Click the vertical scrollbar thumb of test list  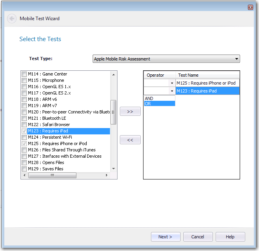[113, 112]
